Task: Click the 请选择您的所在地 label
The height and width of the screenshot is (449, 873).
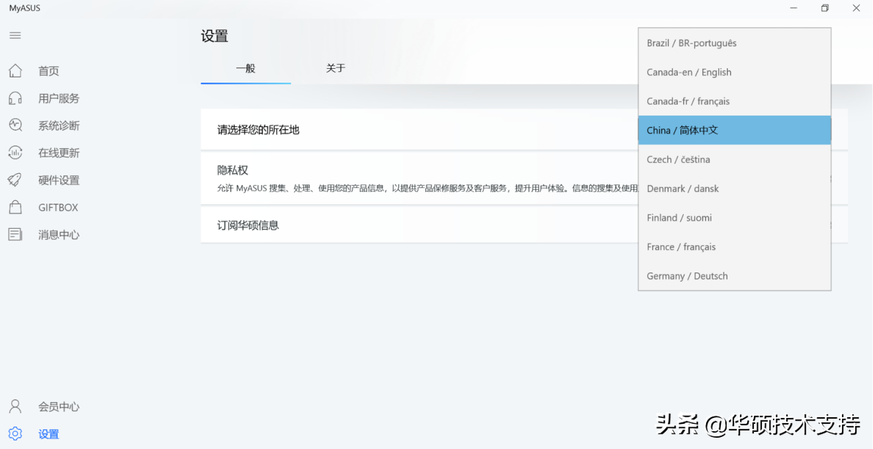Action: 258,130
